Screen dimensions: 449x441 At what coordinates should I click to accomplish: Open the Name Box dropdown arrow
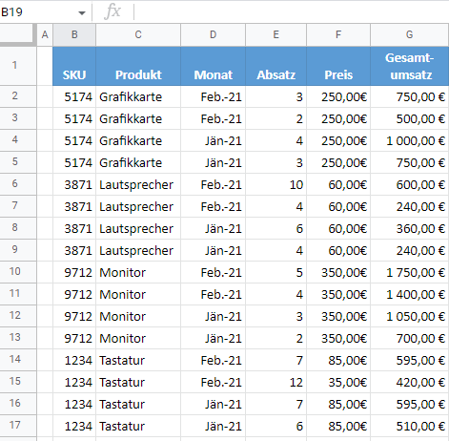tap(82, 13)
